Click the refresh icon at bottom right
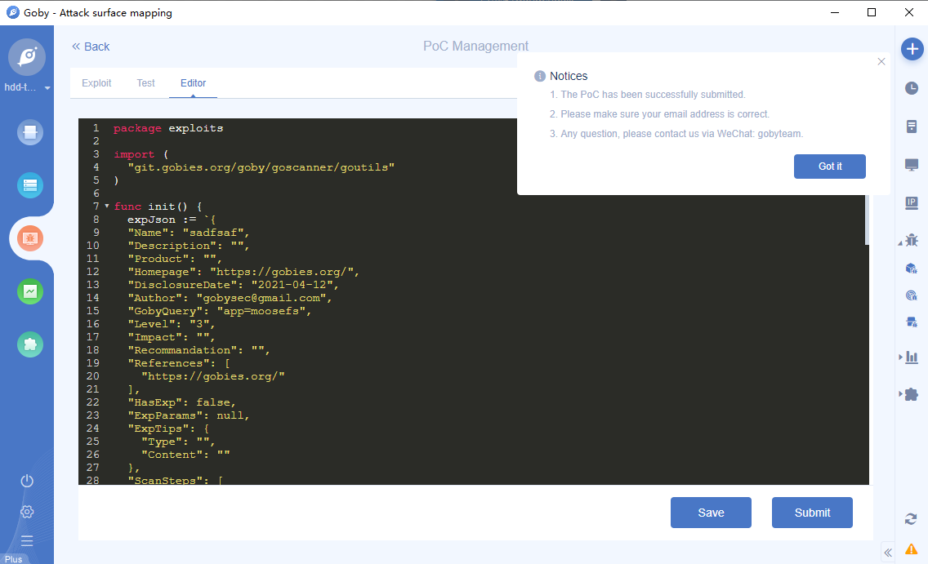Screen dimensions: 928x564 [x=911, y=518]
